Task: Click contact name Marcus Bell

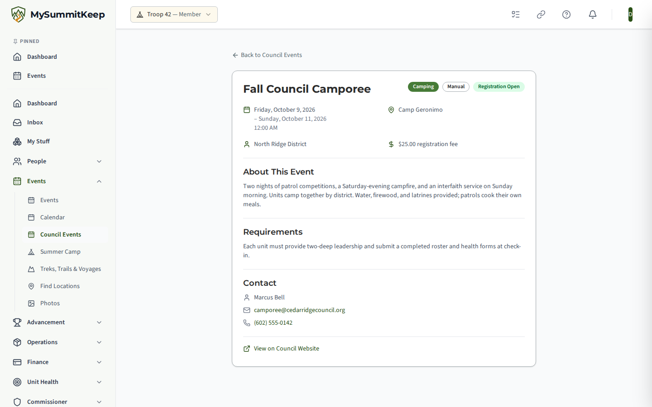Action: click(x=269, y=298)
